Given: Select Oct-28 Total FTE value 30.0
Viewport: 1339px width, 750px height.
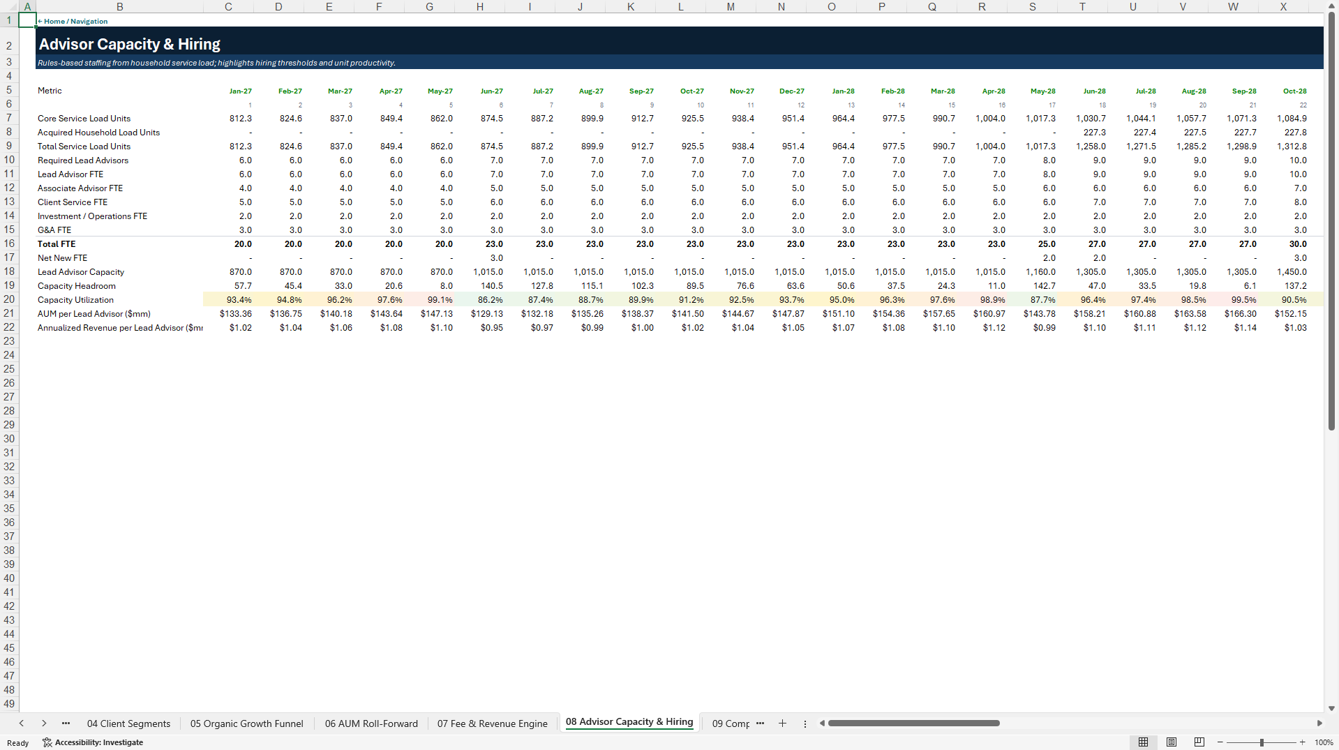Looking at the screenshot, I should (1283, 244).
